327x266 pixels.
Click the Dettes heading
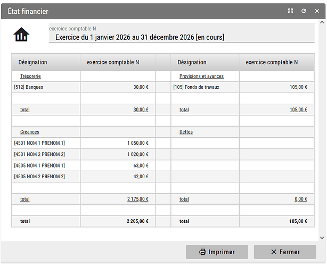(x=186, y=132)
